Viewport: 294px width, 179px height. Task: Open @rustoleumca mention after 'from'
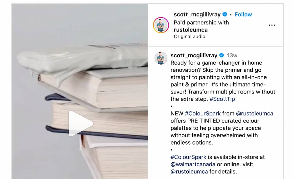tap(254, 114)
